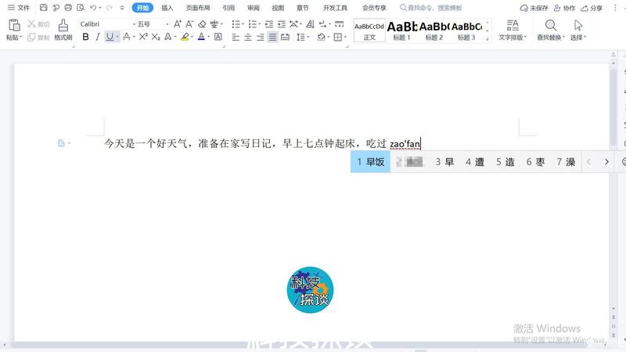Increase font size with A+ icon

point(178,24)
